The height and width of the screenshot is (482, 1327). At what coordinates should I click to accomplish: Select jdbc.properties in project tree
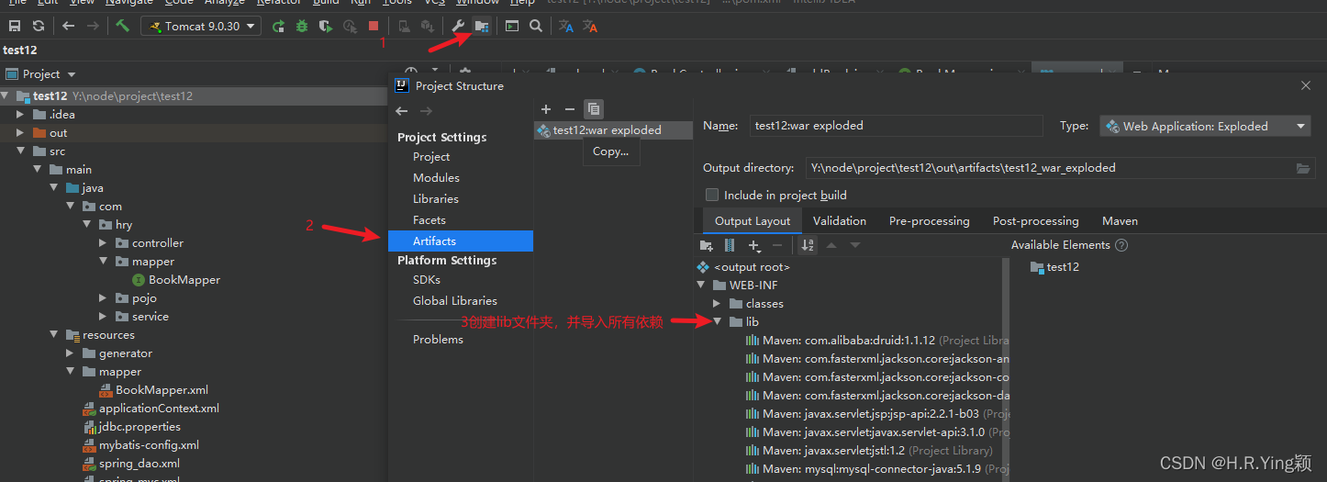tap(139, 427)
